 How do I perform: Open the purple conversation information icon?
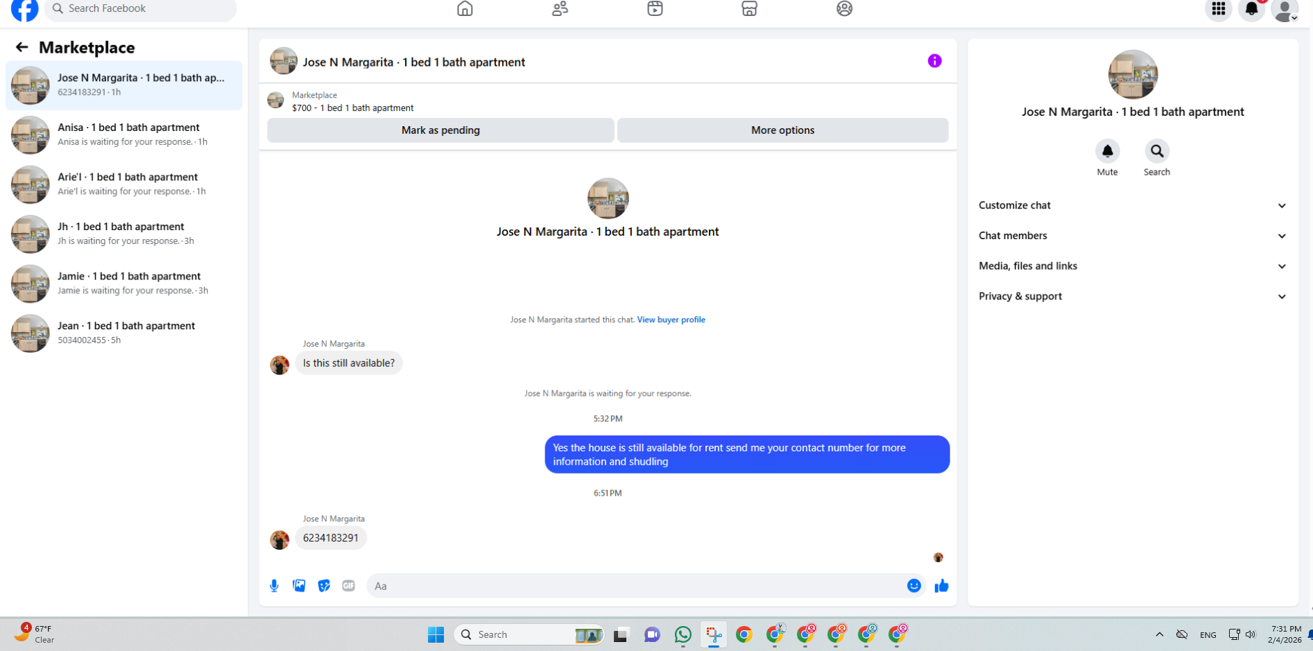coord(934,61)
